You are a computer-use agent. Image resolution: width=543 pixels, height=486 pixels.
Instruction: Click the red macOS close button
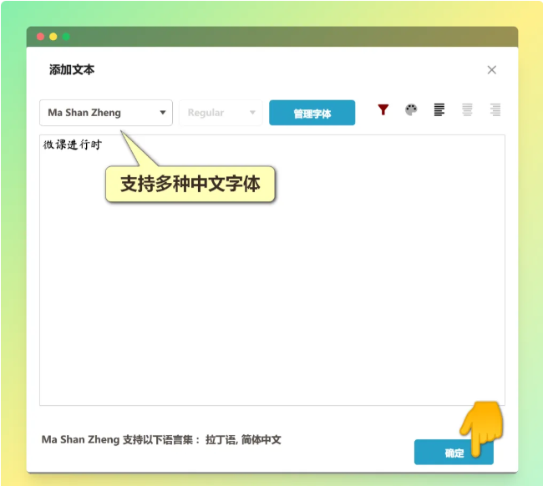(x=40, y=37)
